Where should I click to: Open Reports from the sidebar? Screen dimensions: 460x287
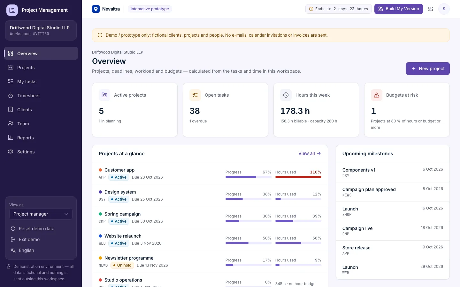(x=41, y=137)
